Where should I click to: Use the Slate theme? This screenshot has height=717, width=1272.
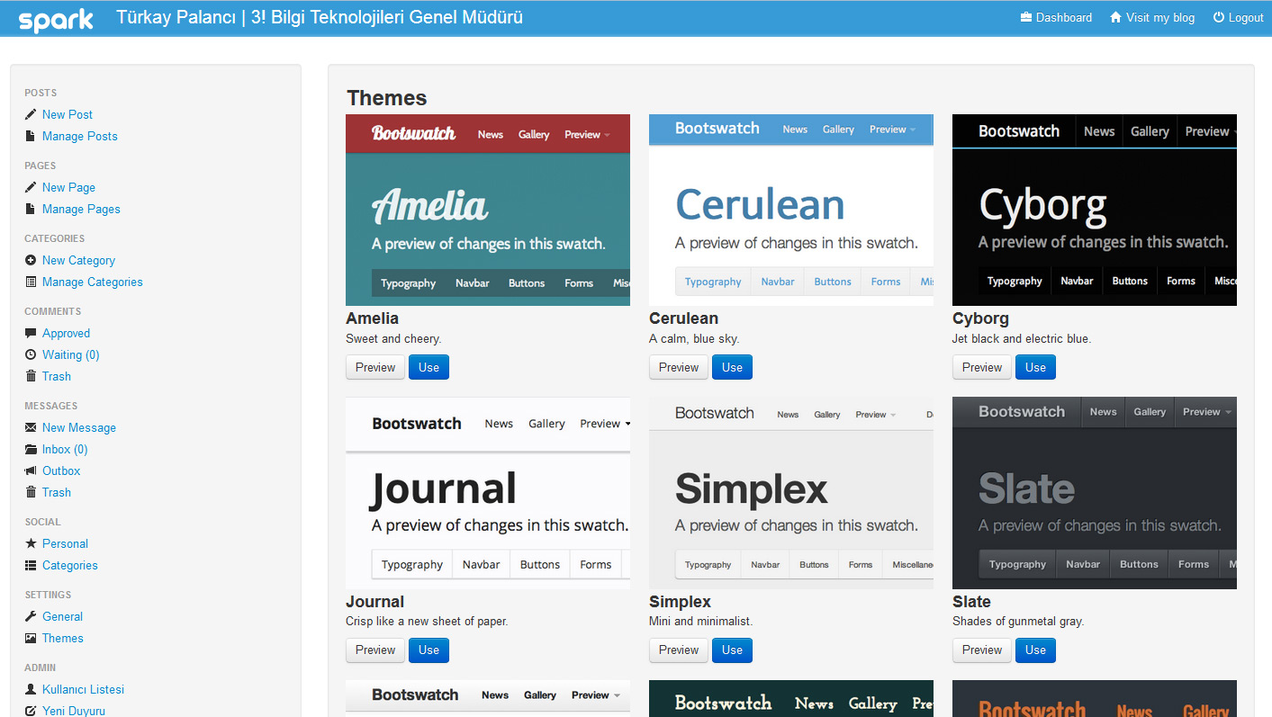(x=1035, y=650)
